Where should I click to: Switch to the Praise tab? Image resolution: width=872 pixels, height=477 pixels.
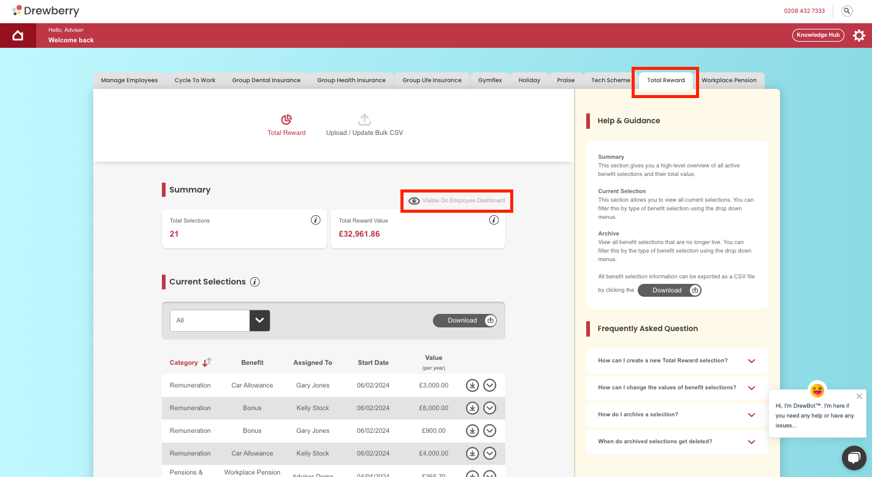pyautogui.click(x=565, y=80)
